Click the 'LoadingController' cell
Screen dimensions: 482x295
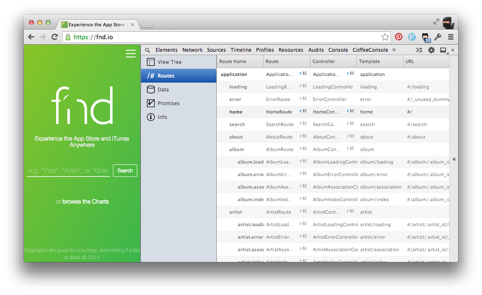[x=333, y=87]
